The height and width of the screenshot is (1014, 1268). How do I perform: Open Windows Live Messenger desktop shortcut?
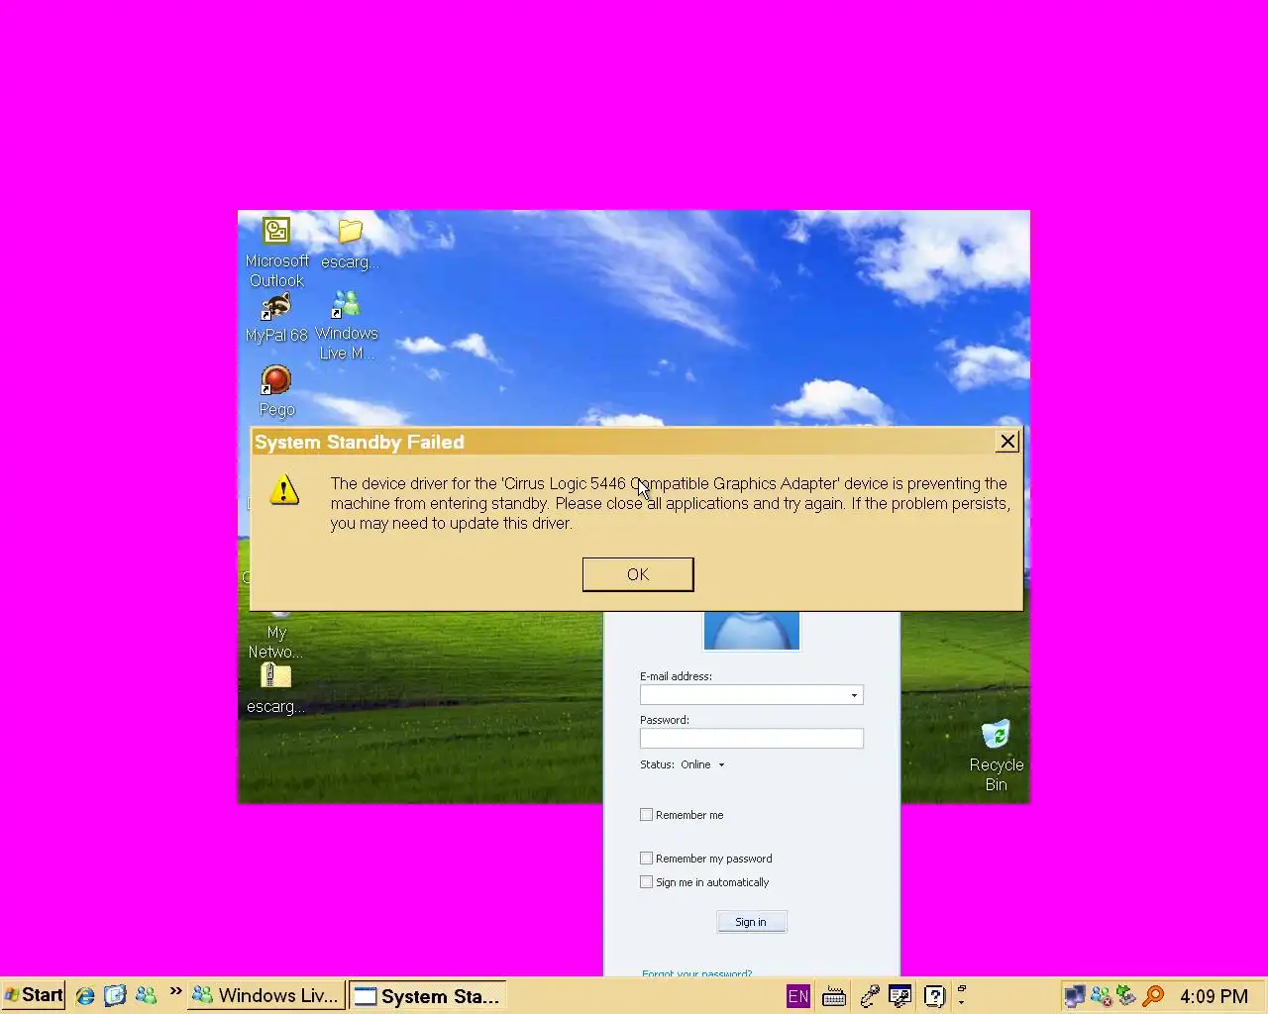[347, 325]
